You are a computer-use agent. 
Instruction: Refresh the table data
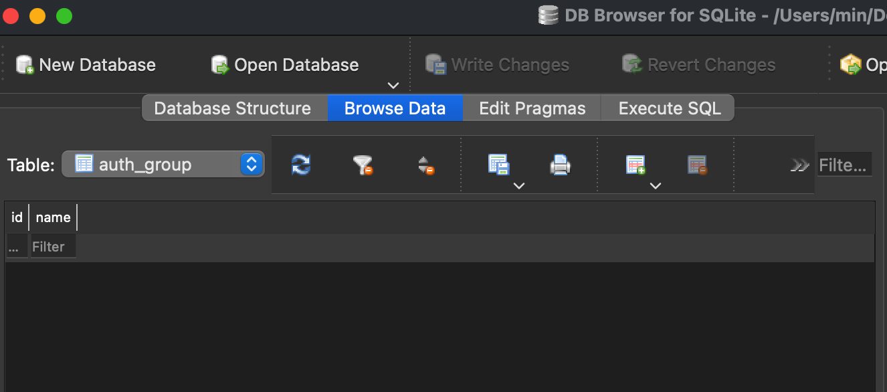[301, 165]
